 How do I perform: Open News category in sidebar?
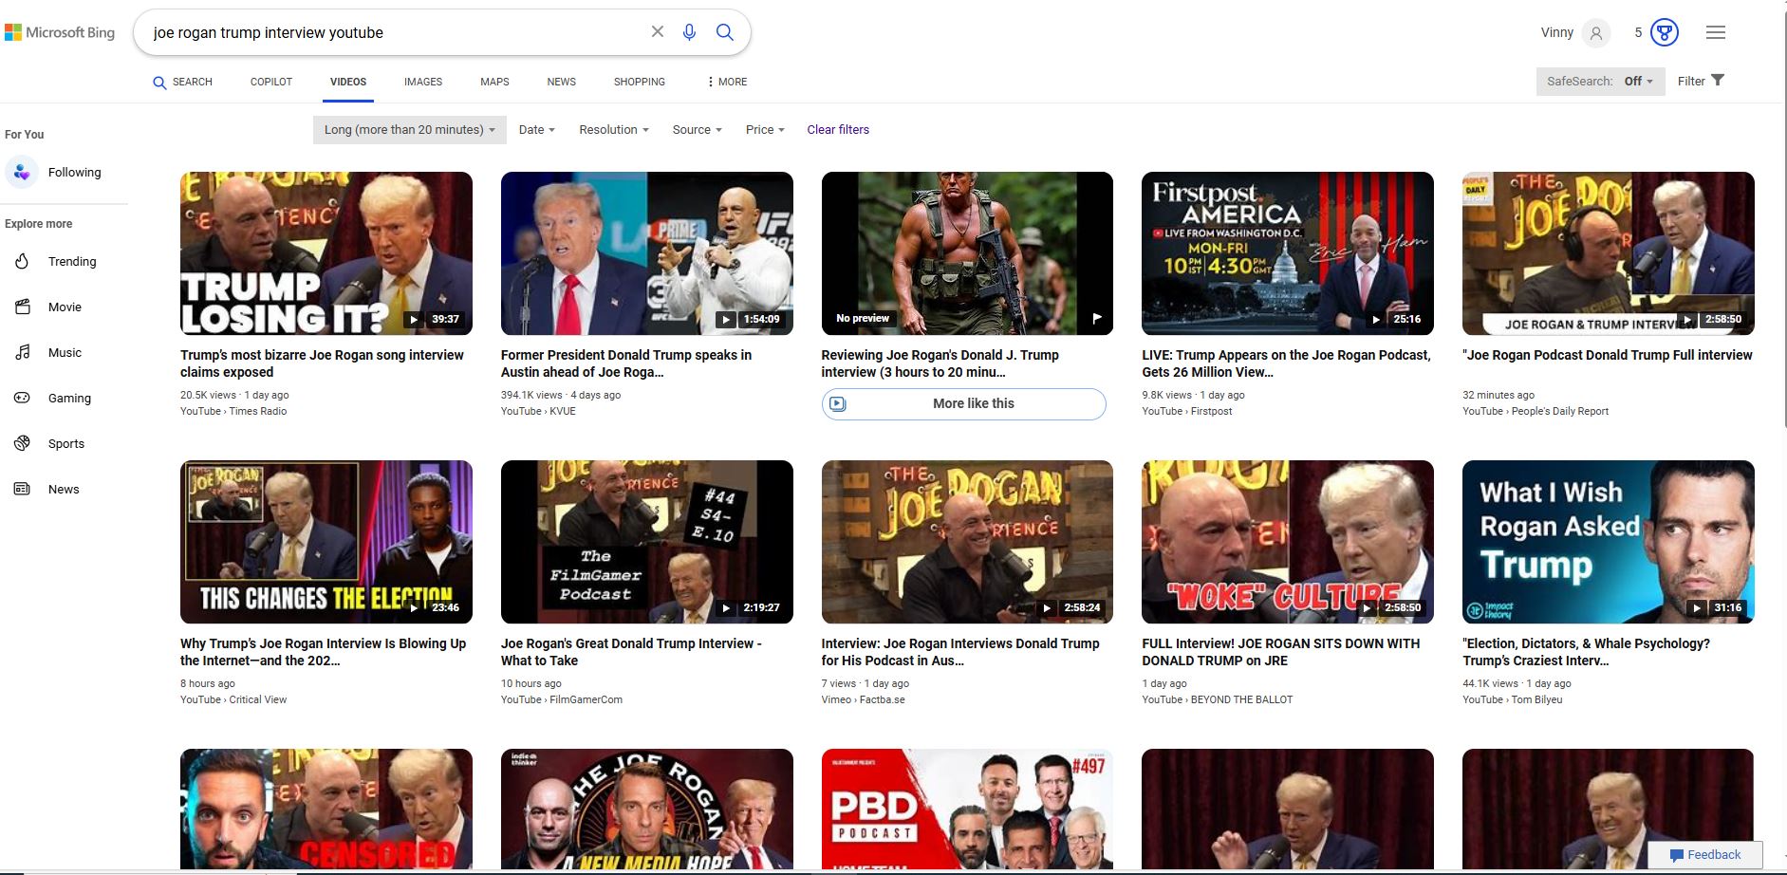(64, 490)
